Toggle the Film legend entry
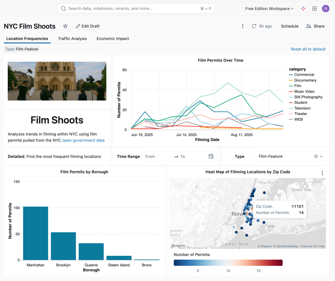 tap(295, 86)
